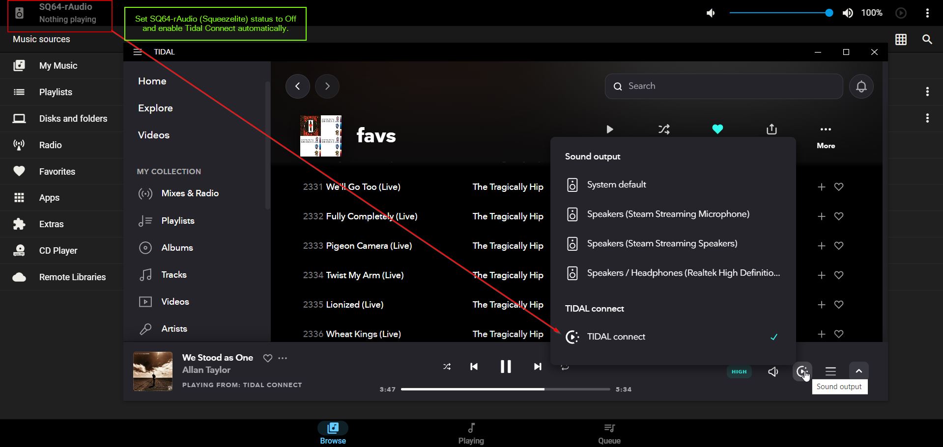Go to TIDAL Home
Image resolution: width=943 pixels, height=447 pixels.
(152, 81)
